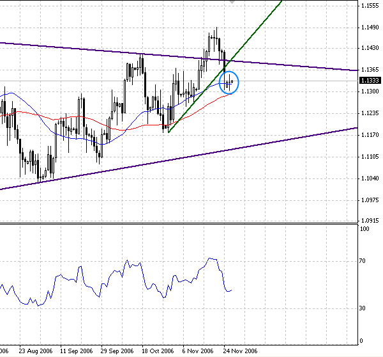383x357 pixels.
Task: Click the 1.1365 price axis label
Action: 370,70
